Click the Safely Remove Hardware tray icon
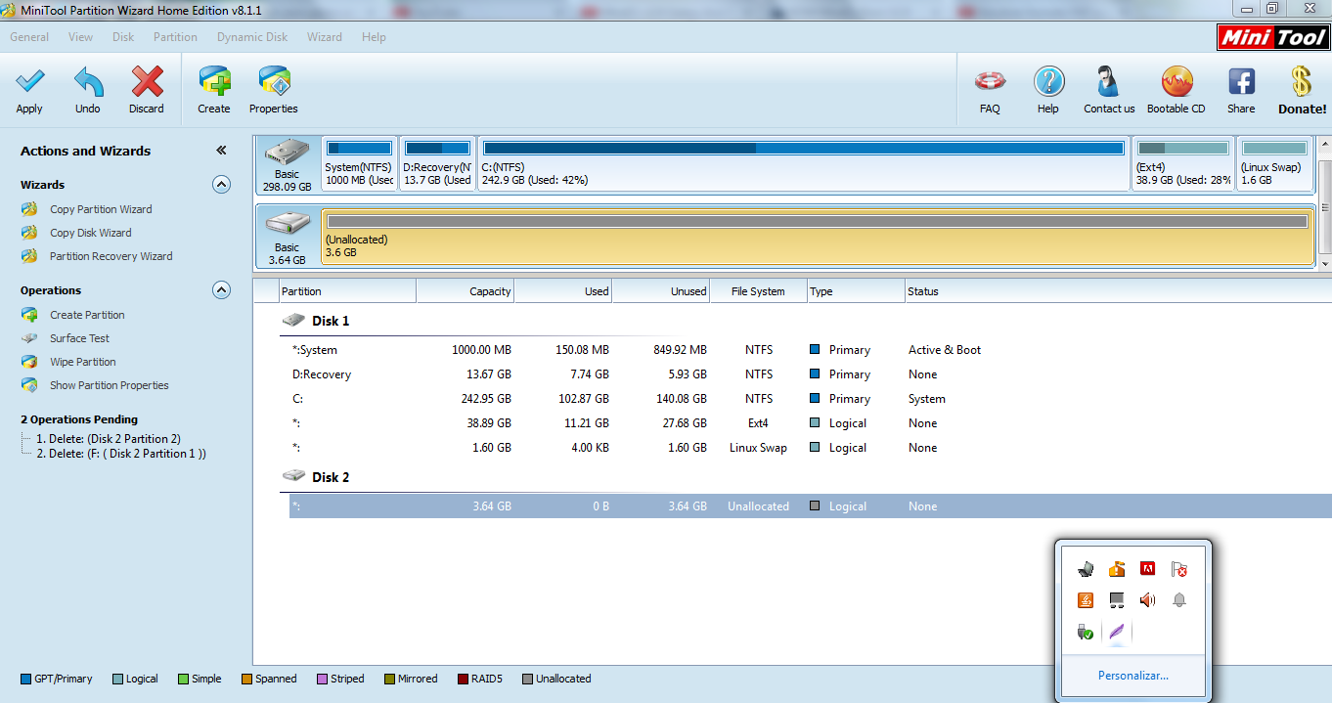The image size is (1332, 703). pos(1086,632)
